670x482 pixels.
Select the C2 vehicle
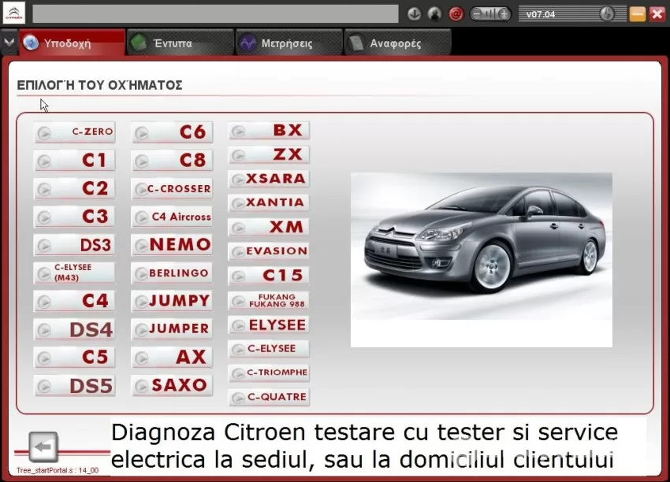[75, 188]
